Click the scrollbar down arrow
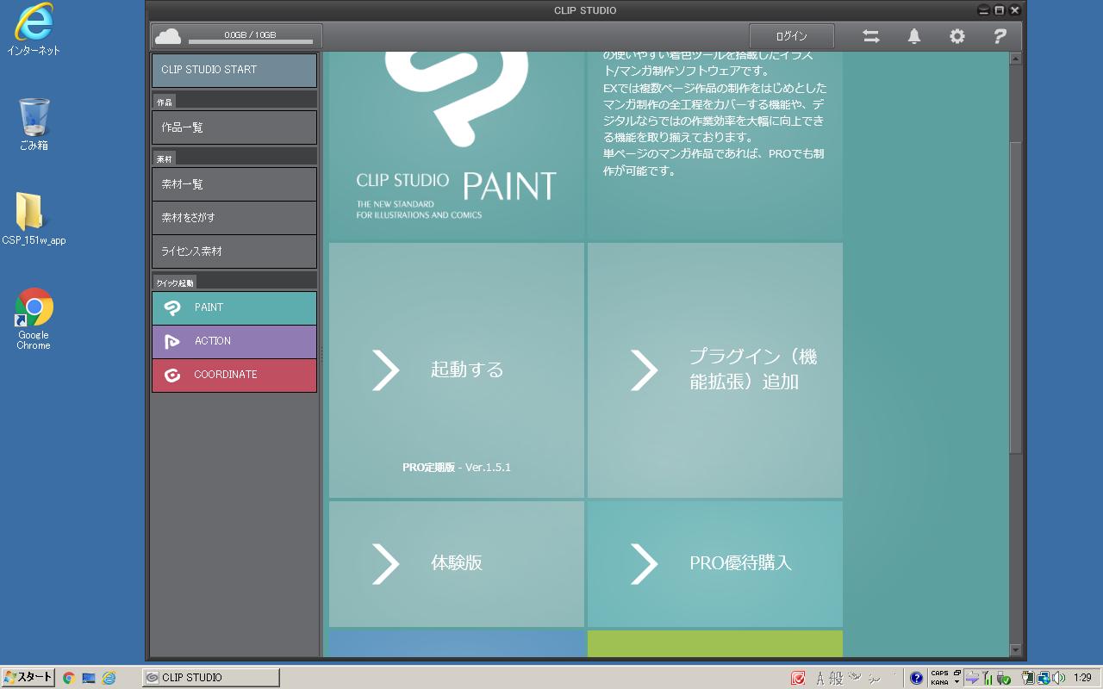Viewport: 1103px width, 689px height. pos(1015,650)
